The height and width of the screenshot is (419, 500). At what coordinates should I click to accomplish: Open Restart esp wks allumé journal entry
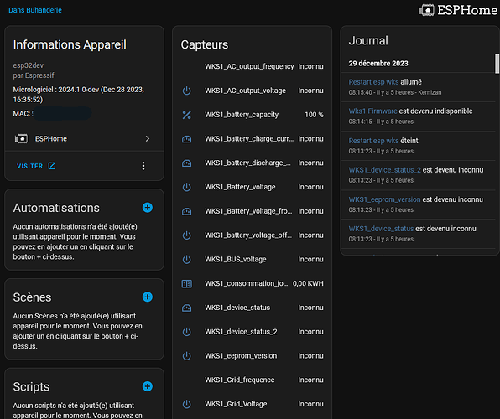click(385, 82)
